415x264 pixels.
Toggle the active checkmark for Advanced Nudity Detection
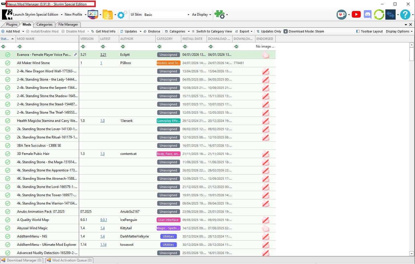[8, 253]
